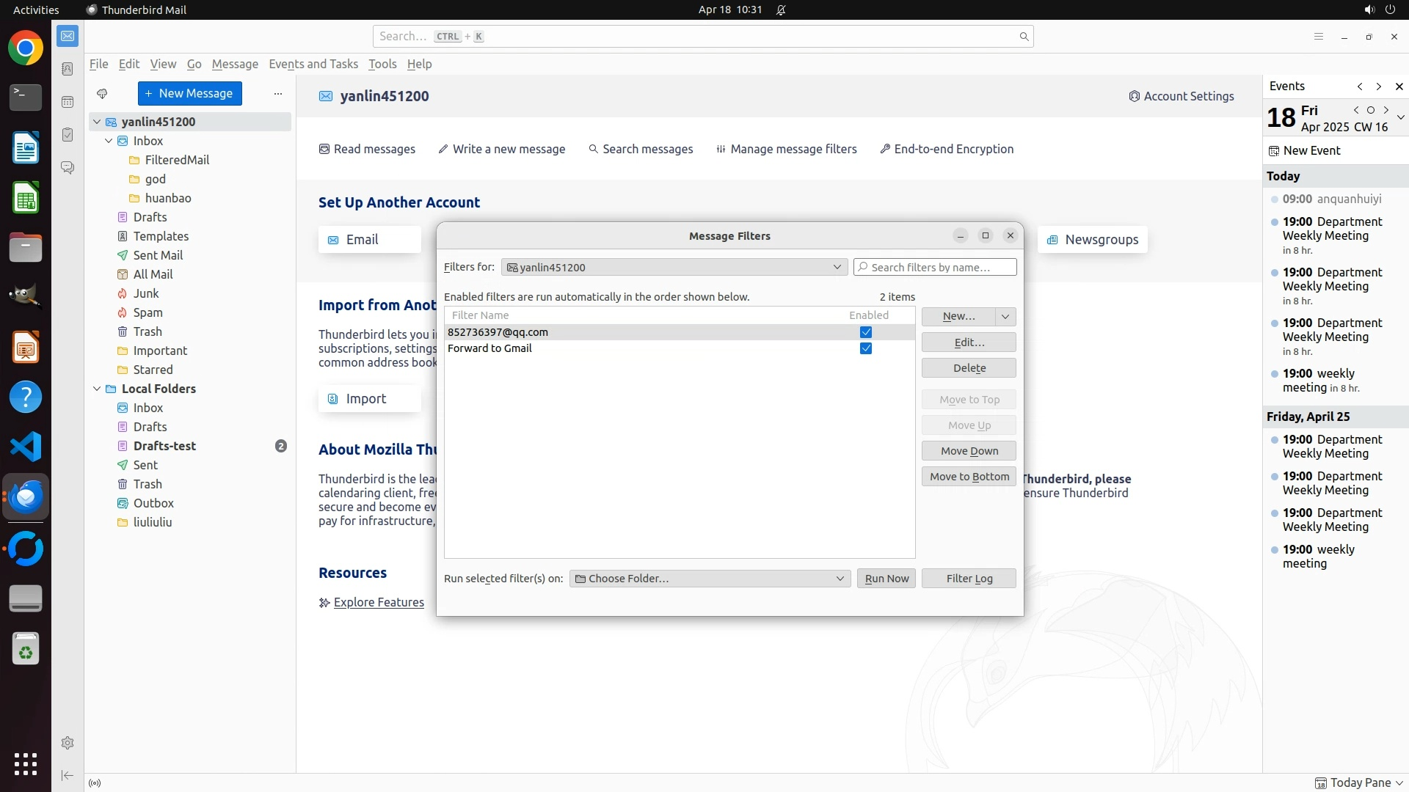Image resolution: width=1409 pixels, height=792 pixels.
Task: Open the Events and Tasks menu
Action: (x=313, y=64)
